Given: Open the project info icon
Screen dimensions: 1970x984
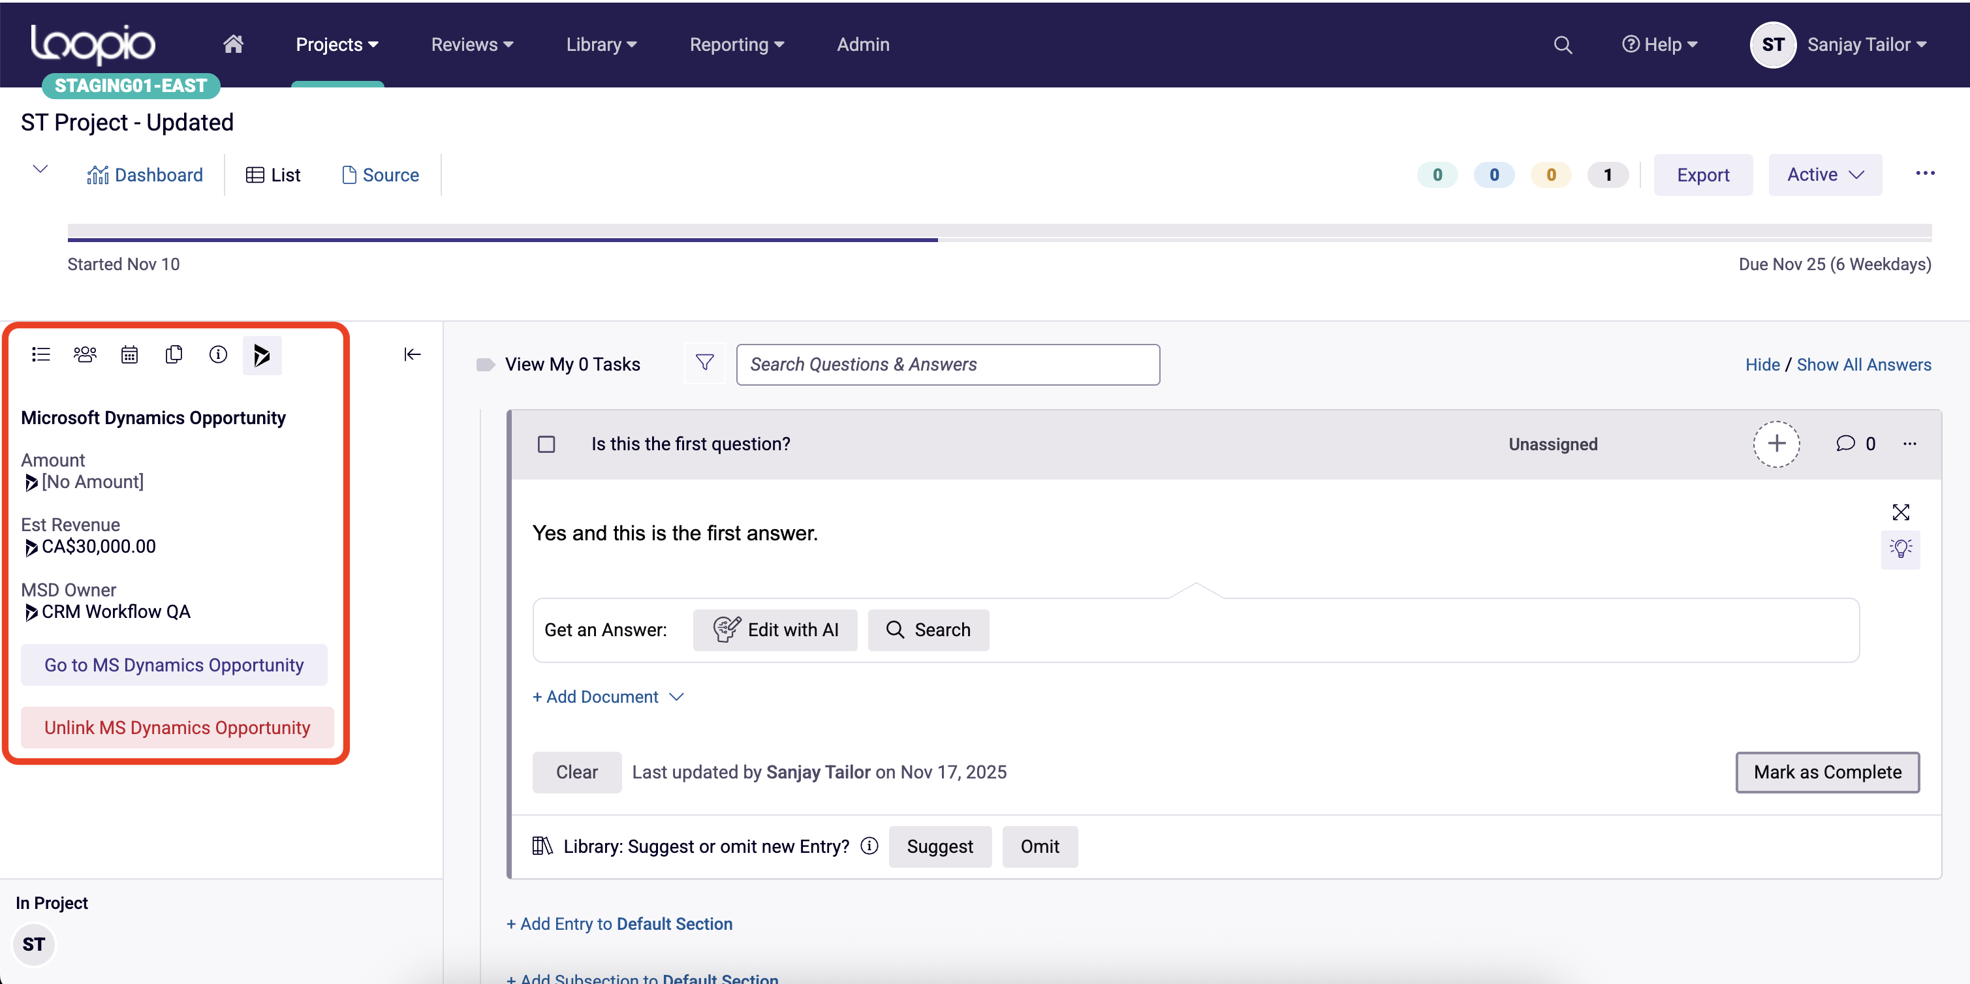Looking at the screenshot, I should pyautogui.click(x=218, y=354).
